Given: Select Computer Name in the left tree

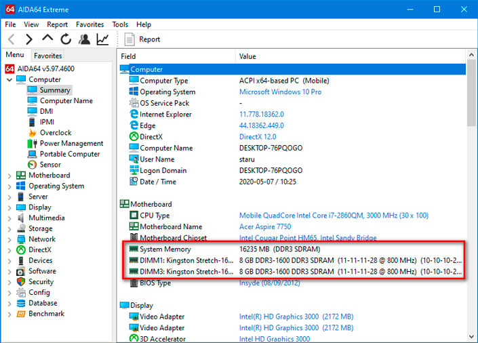Looking at the screenshot, I should tap(66, 100).
